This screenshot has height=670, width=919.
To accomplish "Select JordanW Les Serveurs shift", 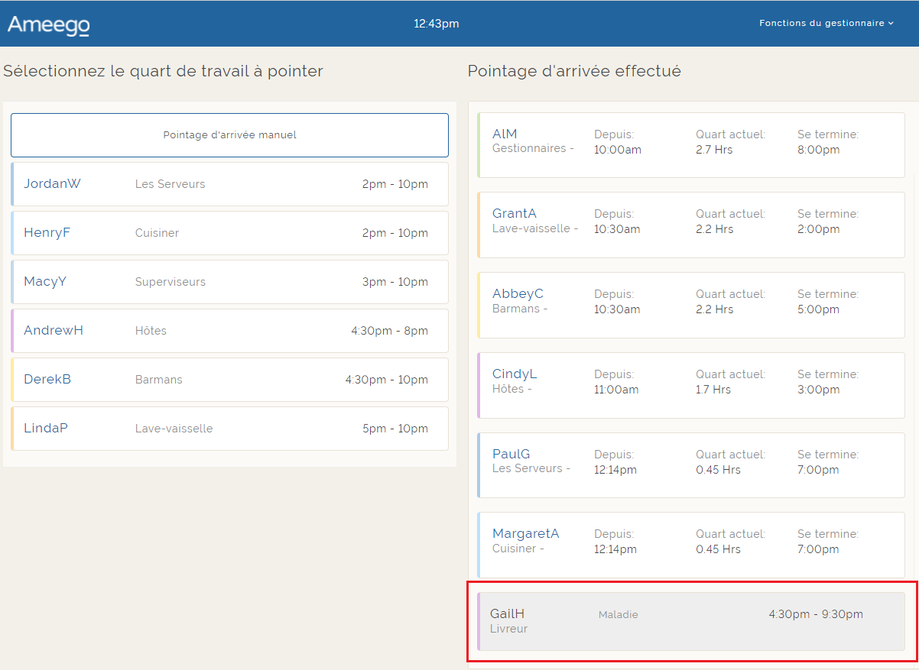I will (229, 184).
